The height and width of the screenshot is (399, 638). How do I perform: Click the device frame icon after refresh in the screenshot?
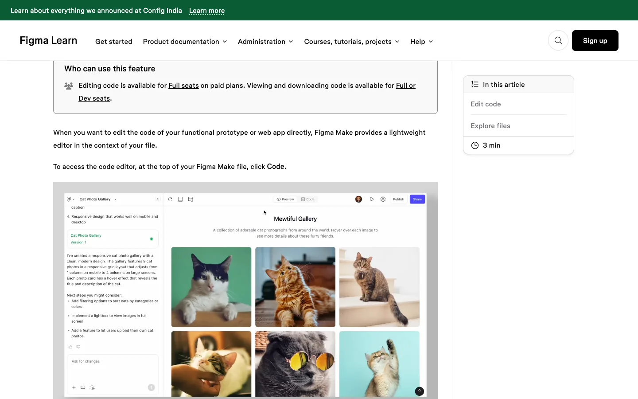pos(180,199)
